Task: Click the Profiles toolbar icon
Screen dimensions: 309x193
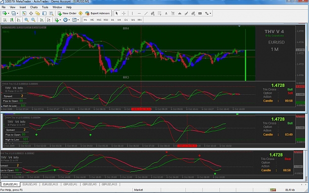Action: [x=13, y=13]
